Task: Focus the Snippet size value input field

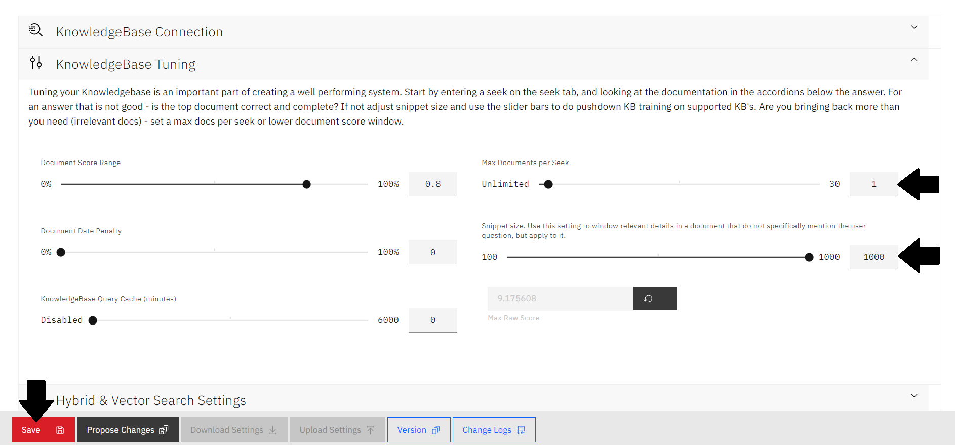Action: [x=873, y=257]
